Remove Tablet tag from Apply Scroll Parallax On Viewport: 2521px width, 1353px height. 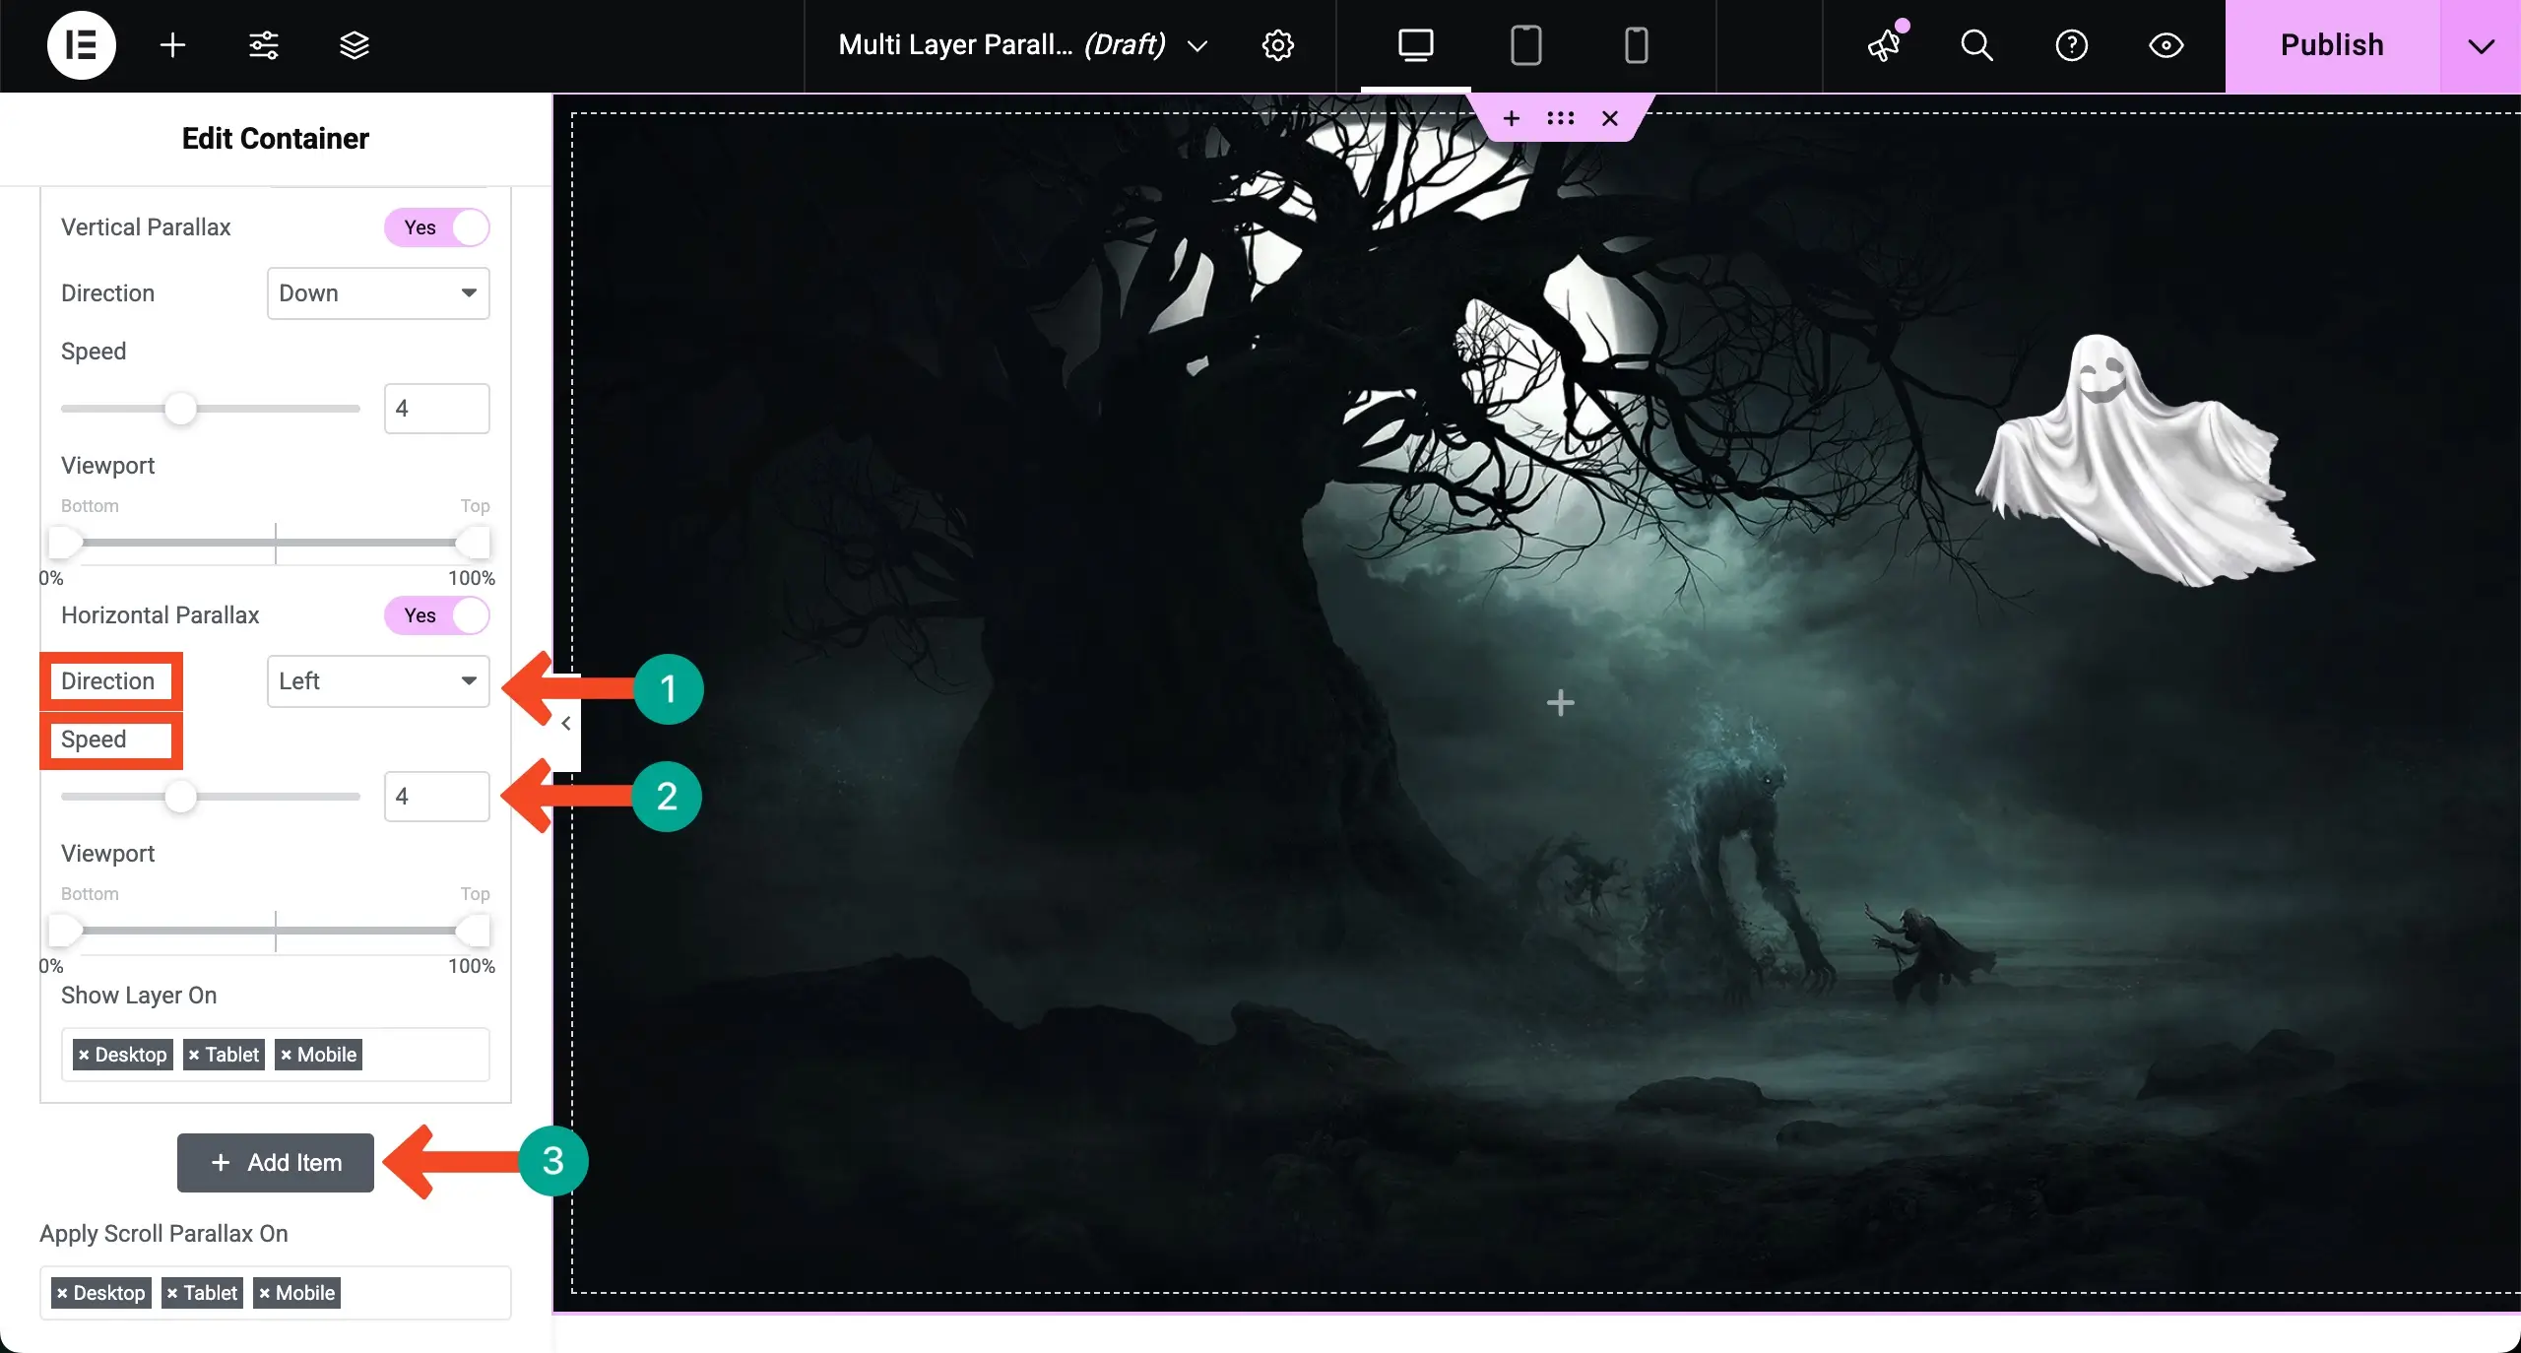click(x=172, y=1293)
